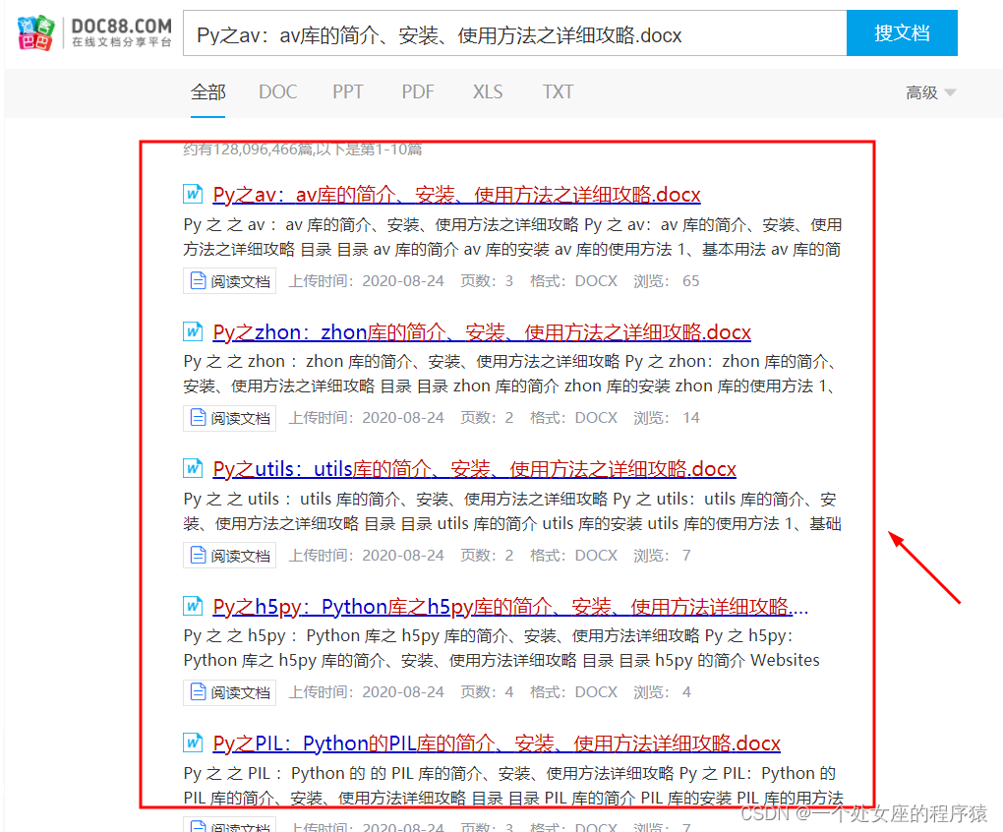Click the Py之PIL result description text
Image resolution: width=1003 pixels, height=832 pixels.
tap(513, 786)
